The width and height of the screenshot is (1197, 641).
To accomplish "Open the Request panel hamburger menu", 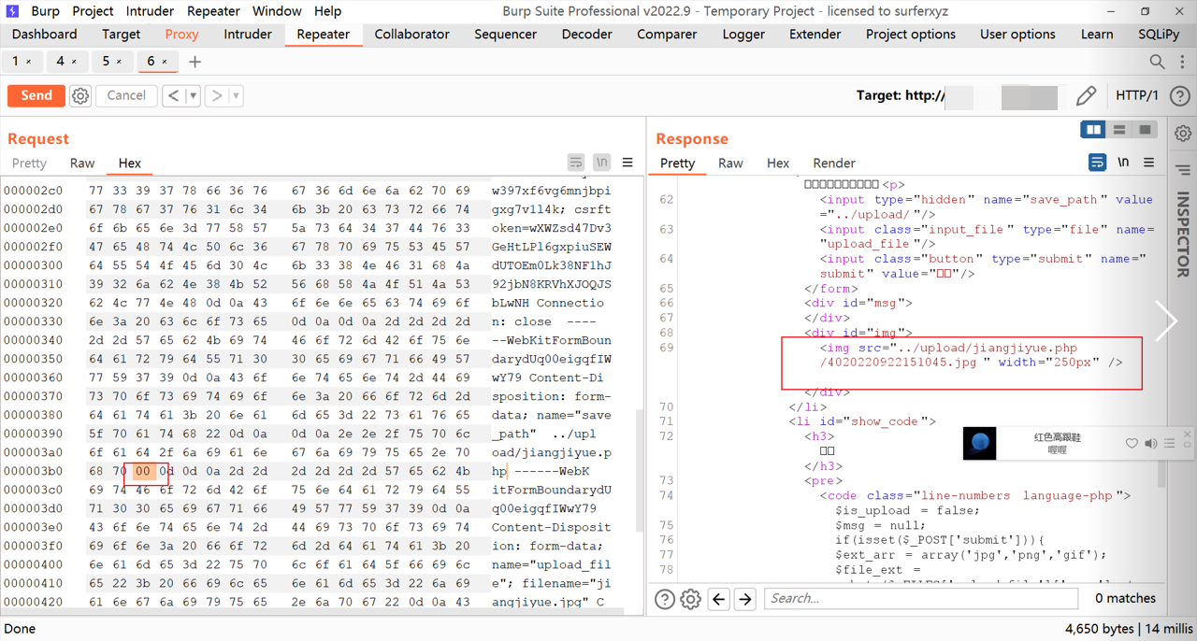I will (627, 163).
